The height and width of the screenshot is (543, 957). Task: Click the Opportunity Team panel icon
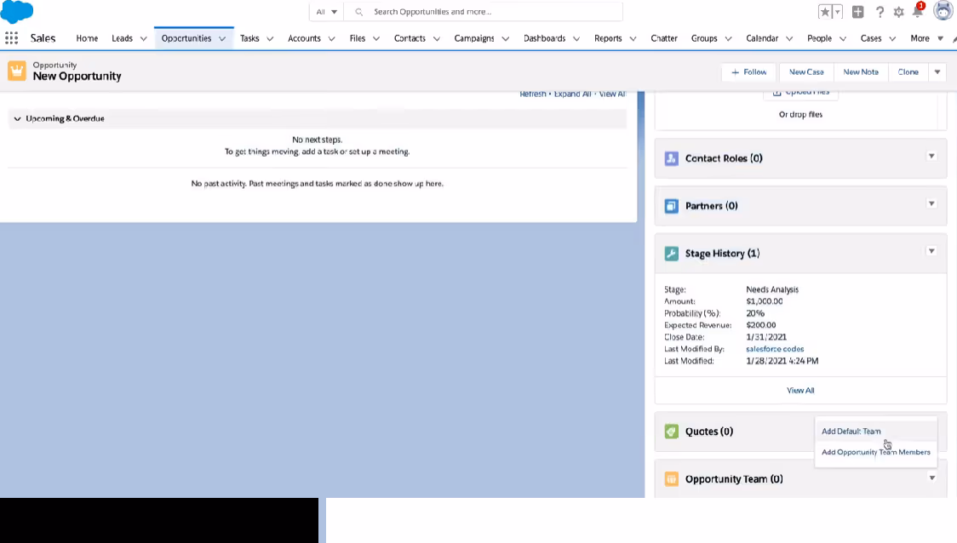click(671, 478)
